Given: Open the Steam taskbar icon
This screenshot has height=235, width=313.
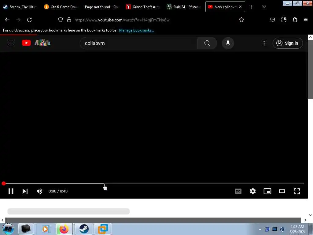Looking at the screenshot, I should coord(84,229).
